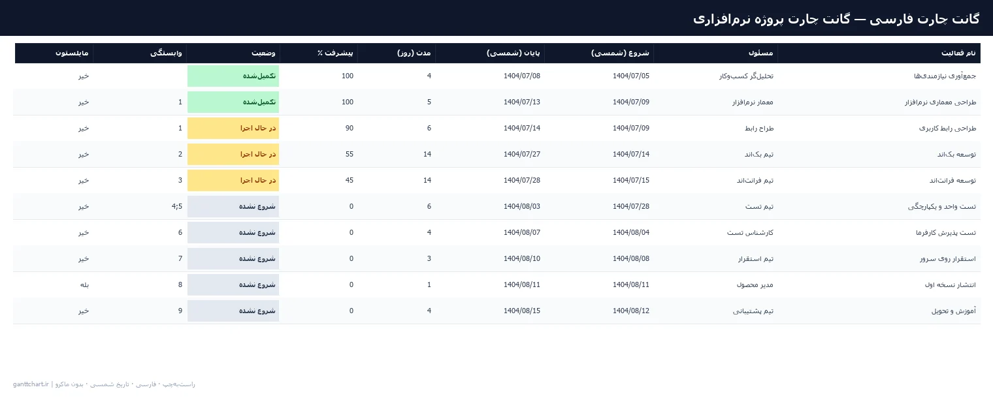Select 'شروع نشده' status for 'استقرار روی سرور'
Screen dimensions: 993x398
pos(233,258)
